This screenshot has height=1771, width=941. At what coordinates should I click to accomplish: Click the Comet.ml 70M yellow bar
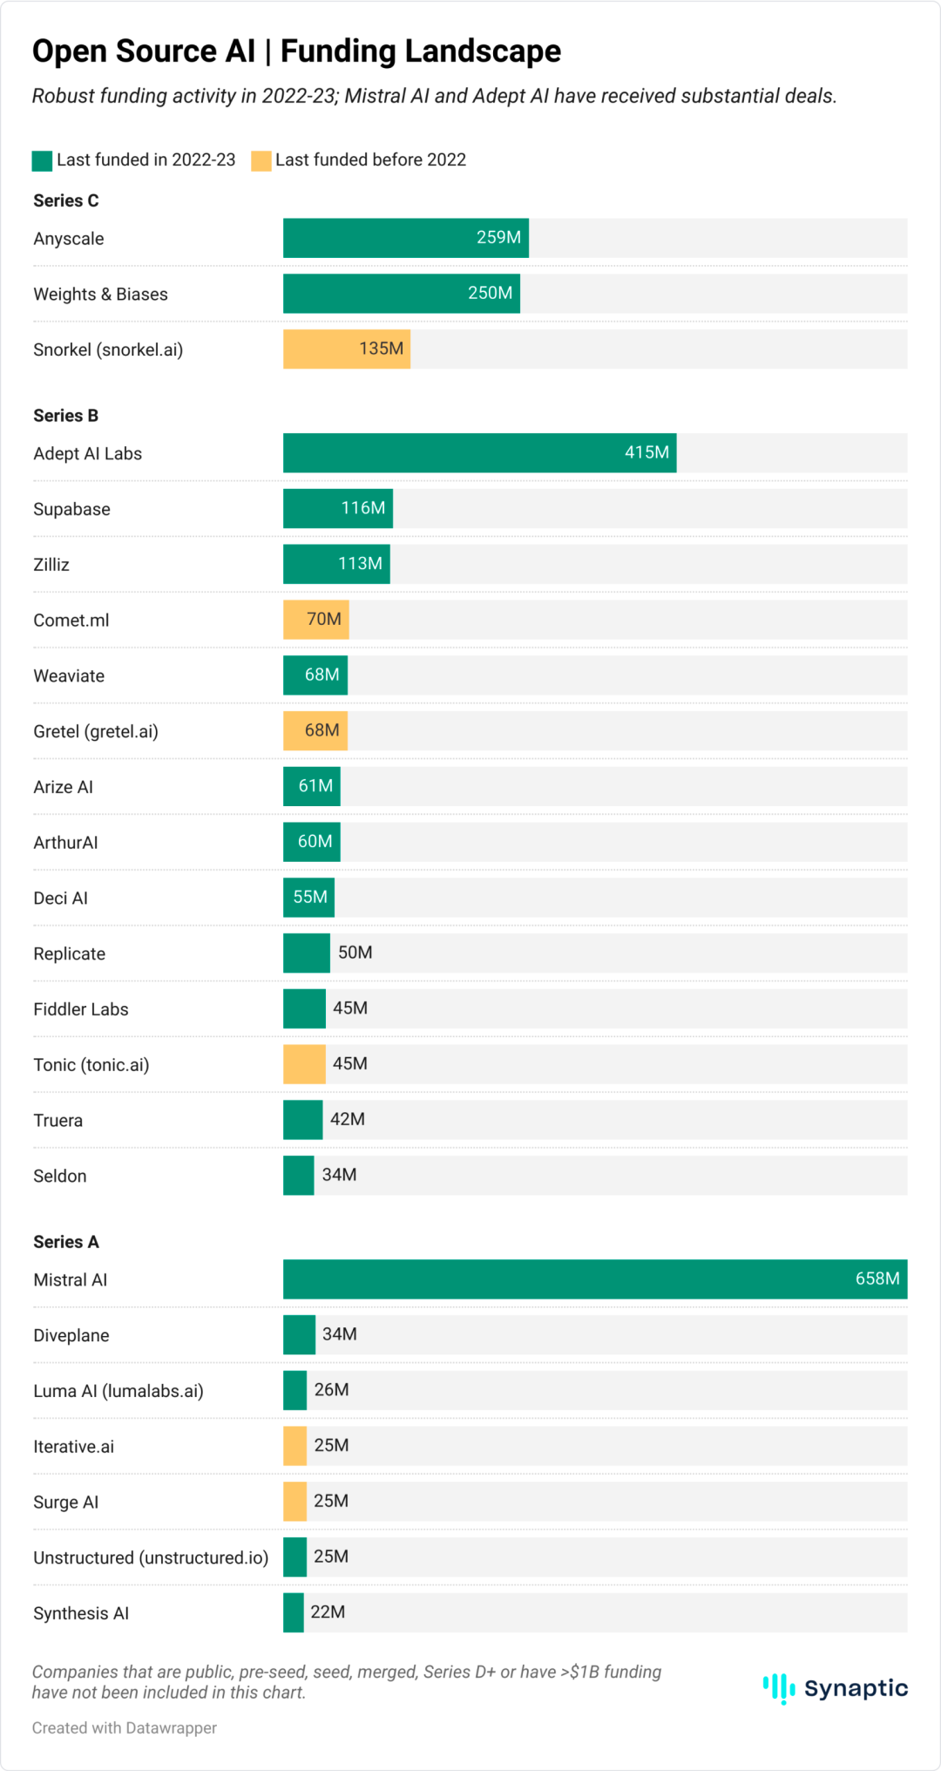coord(316,619)
